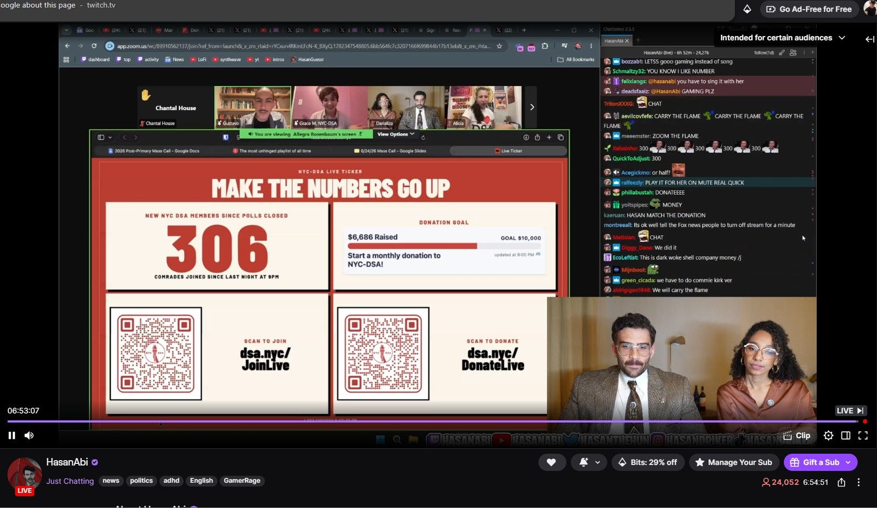Screen dimensions: 877x508
Task: Mute the stream volume speaker icon
Action: [x=29, y=435]
